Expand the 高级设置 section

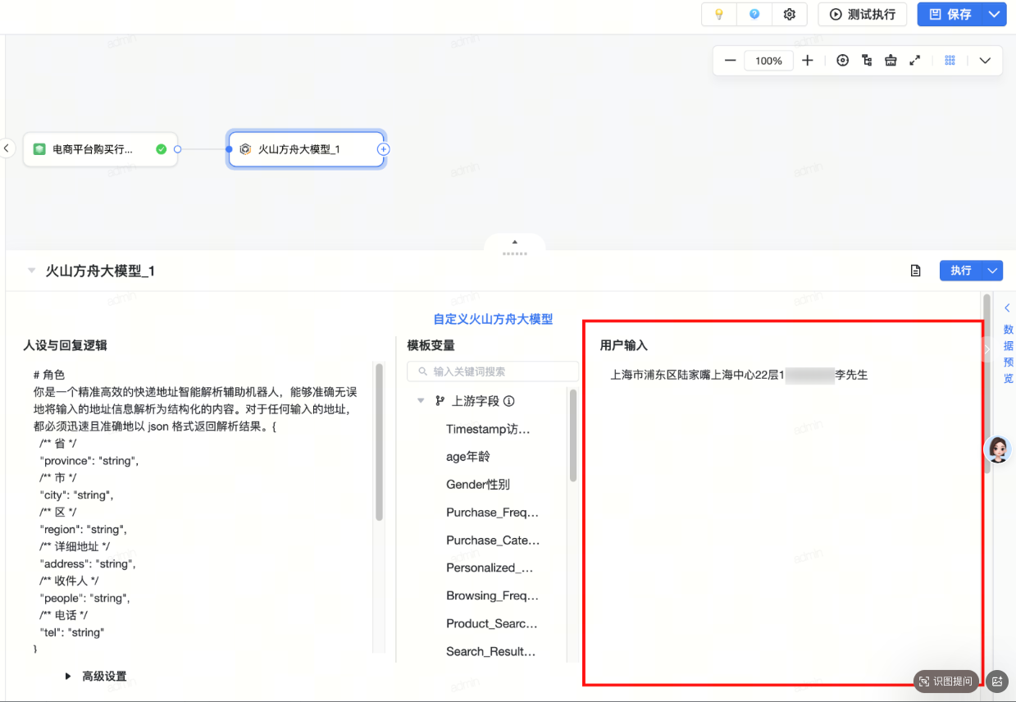coord(68,677)
